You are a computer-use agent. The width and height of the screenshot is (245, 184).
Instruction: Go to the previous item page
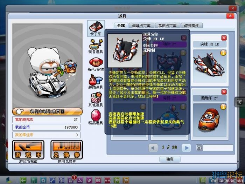pyautogui.click(x=153, y=148)
